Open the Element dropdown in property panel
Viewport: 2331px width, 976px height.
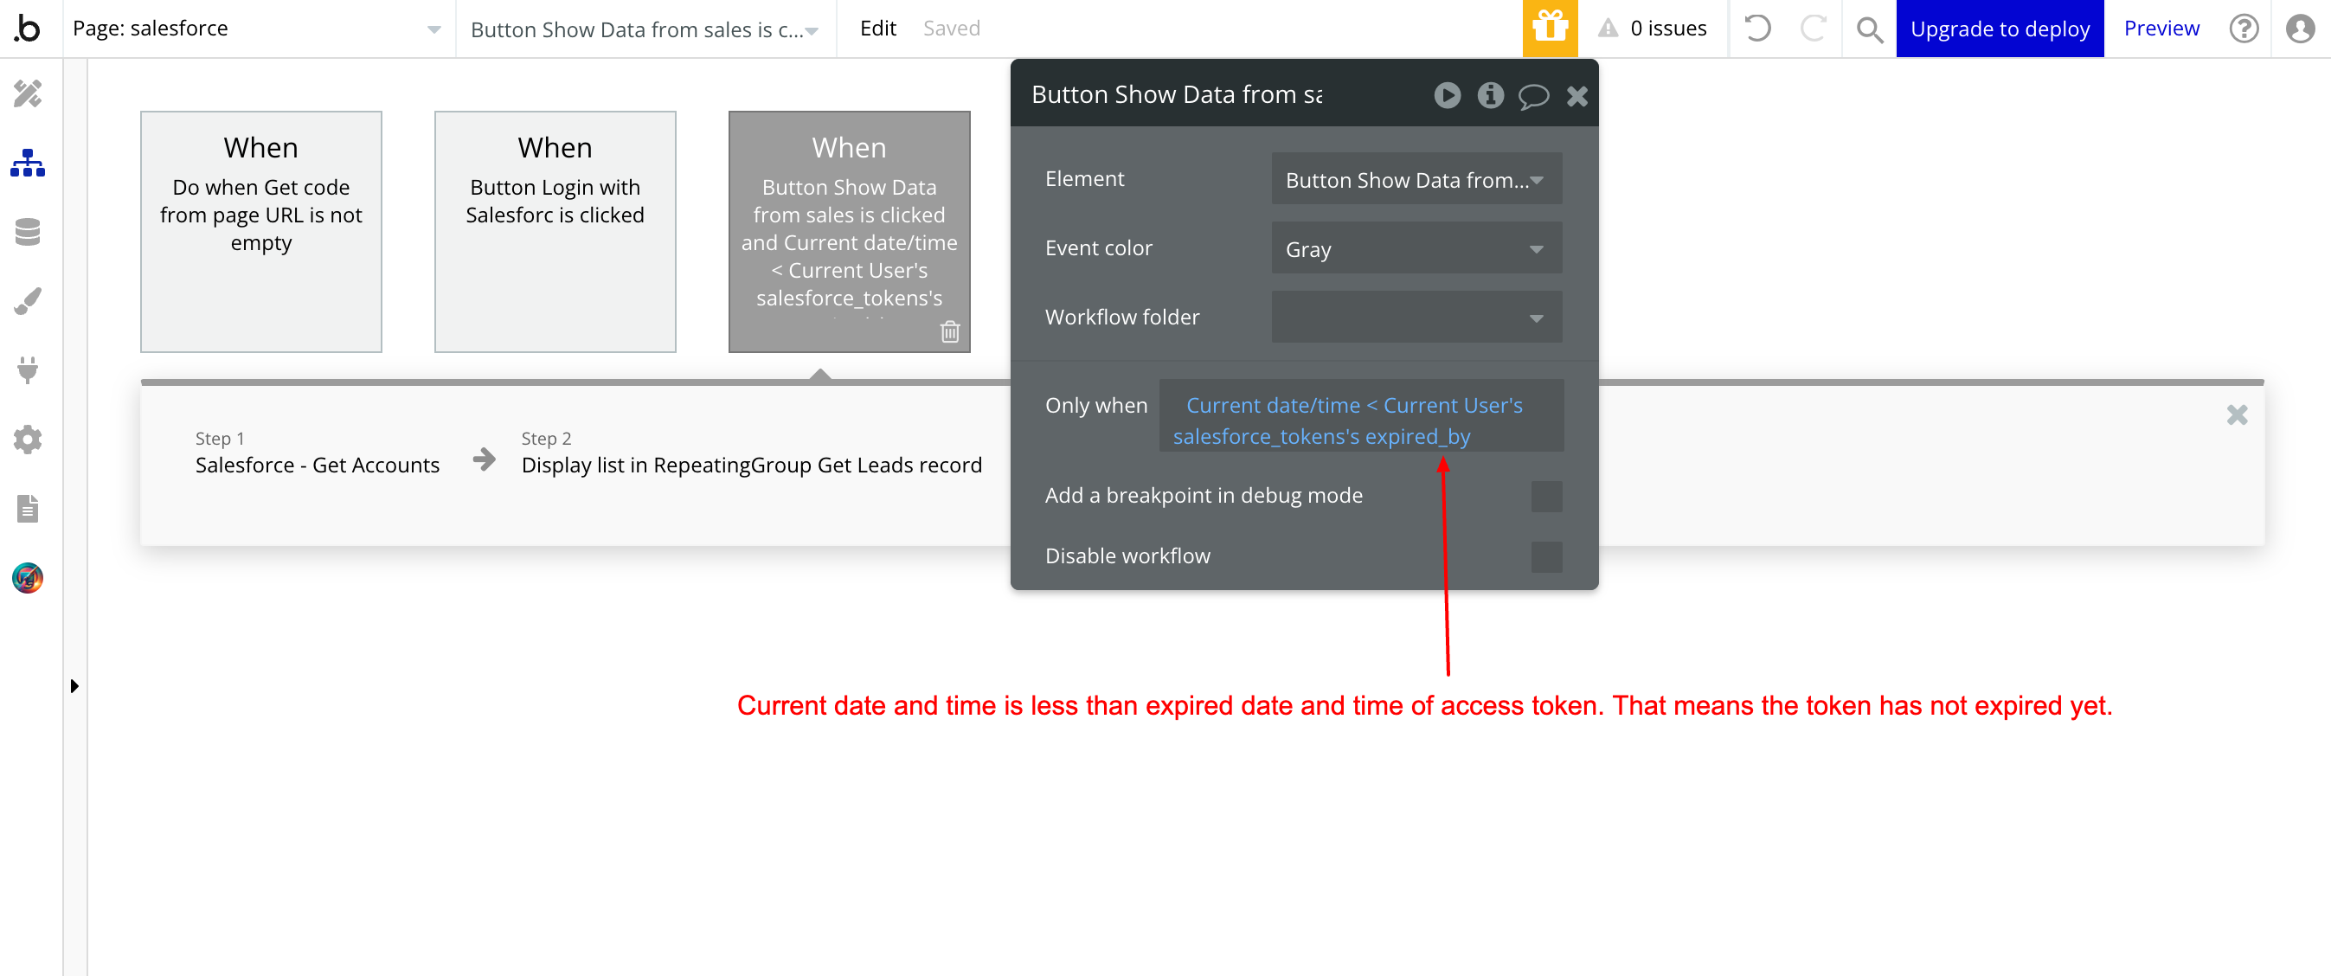click(1416, 179)
